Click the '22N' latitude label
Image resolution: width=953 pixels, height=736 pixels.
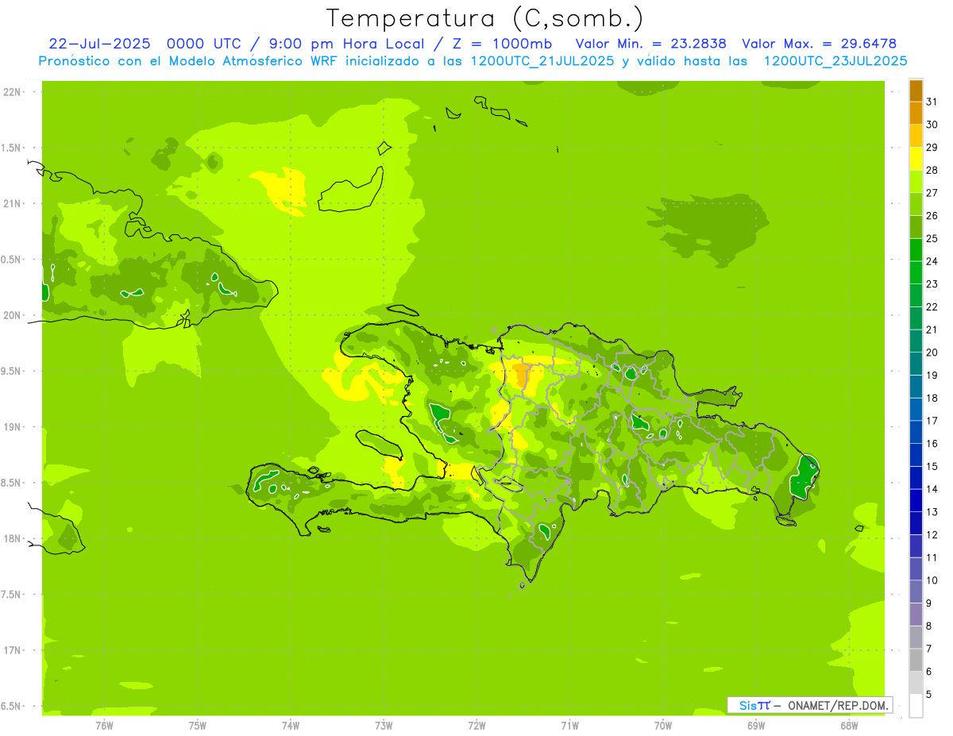tap(11, 91)
